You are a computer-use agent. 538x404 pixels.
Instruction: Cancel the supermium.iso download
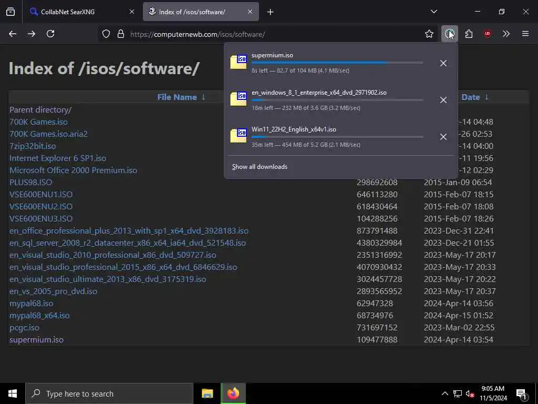443,63
